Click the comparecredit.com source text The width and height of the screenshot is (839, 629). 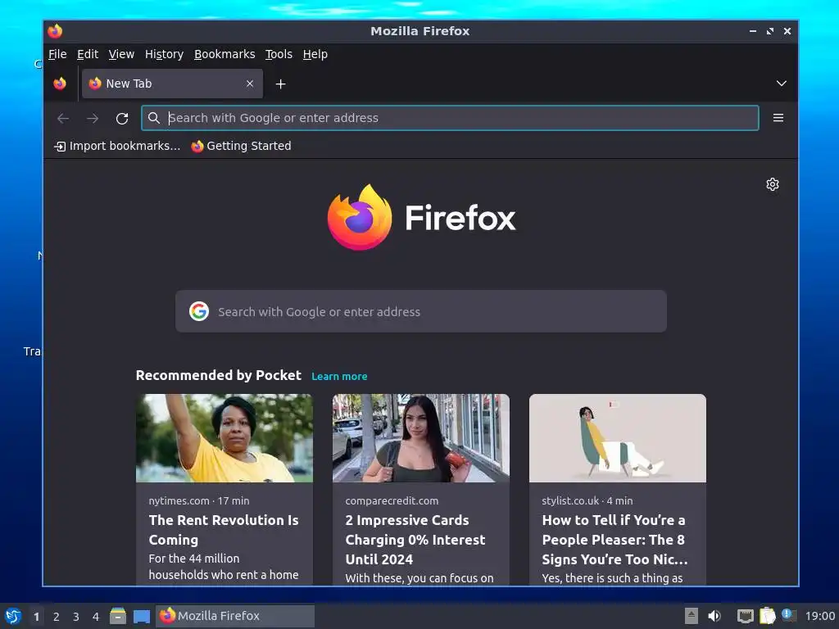click(x=392, y=501)
